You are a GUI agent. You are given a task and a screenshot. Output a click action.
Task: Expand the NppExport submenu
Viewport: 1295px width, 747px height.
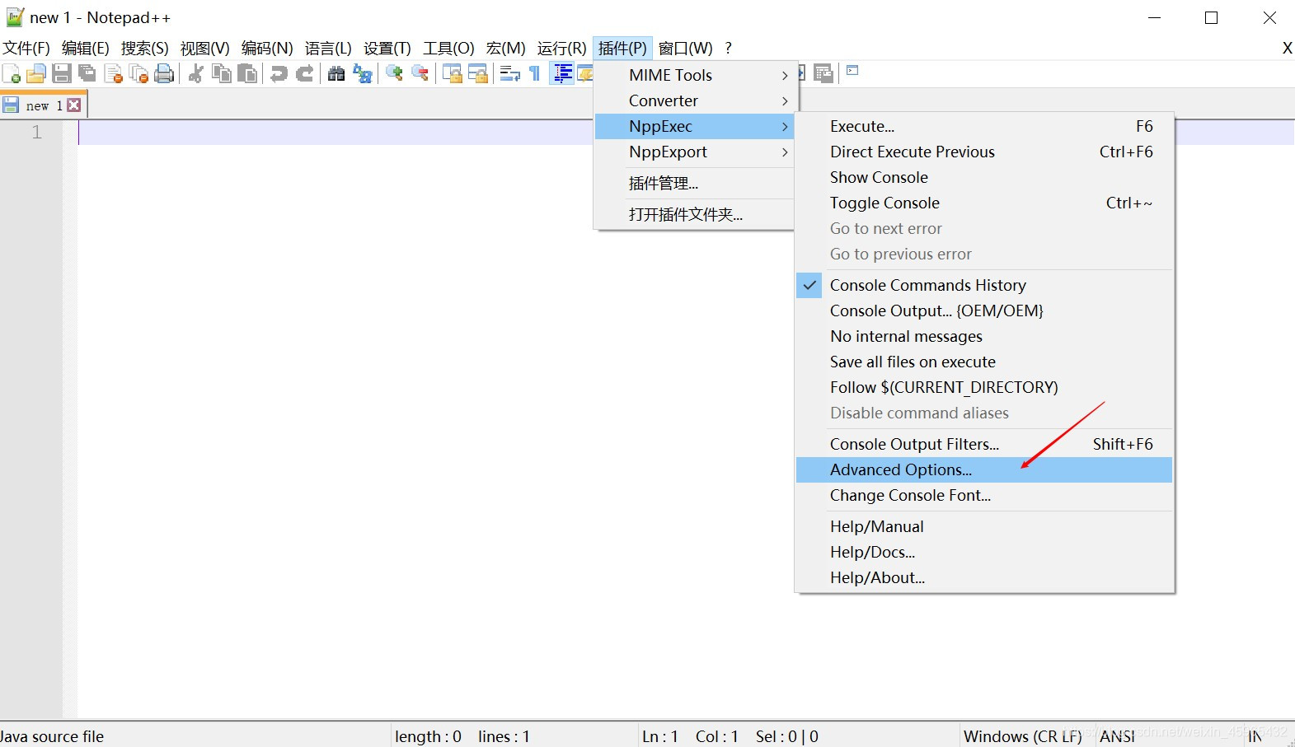coord(693,152)
